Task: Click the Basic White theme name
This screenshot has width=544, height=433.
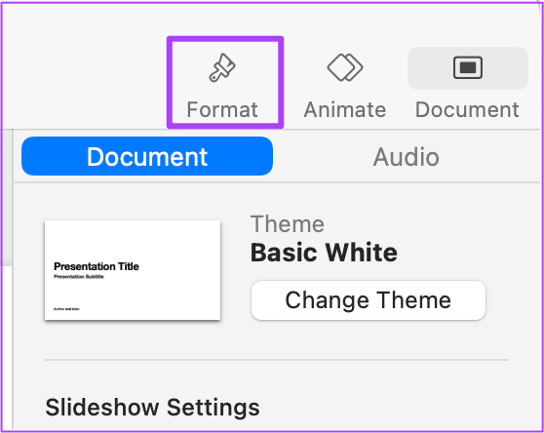Action: 324,253
